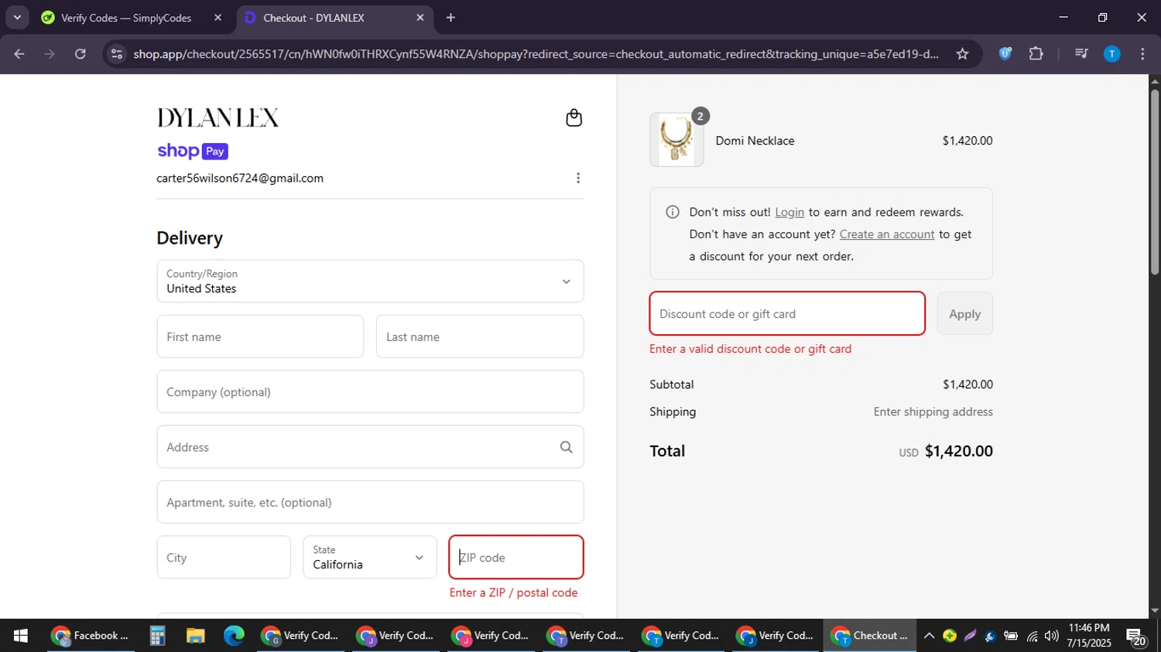The image size is (1161, 652).
Task: Switch to the Checkout taskbar window
Action: [870, 636]
